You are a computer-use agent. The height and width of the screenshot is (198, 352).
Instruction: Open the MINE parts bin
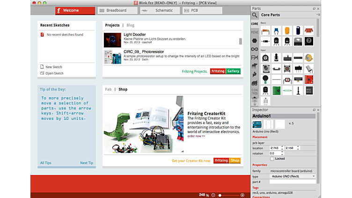[x=255, y=32]
